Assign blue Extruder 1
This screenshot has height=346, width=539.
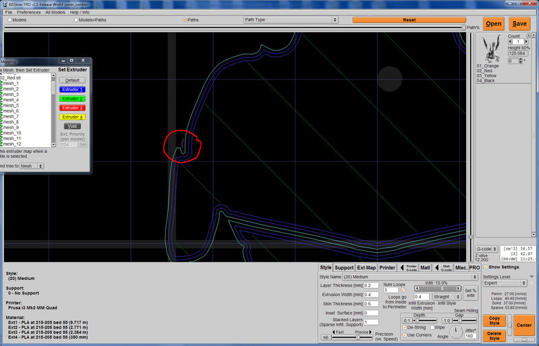(x=72, y=89)
